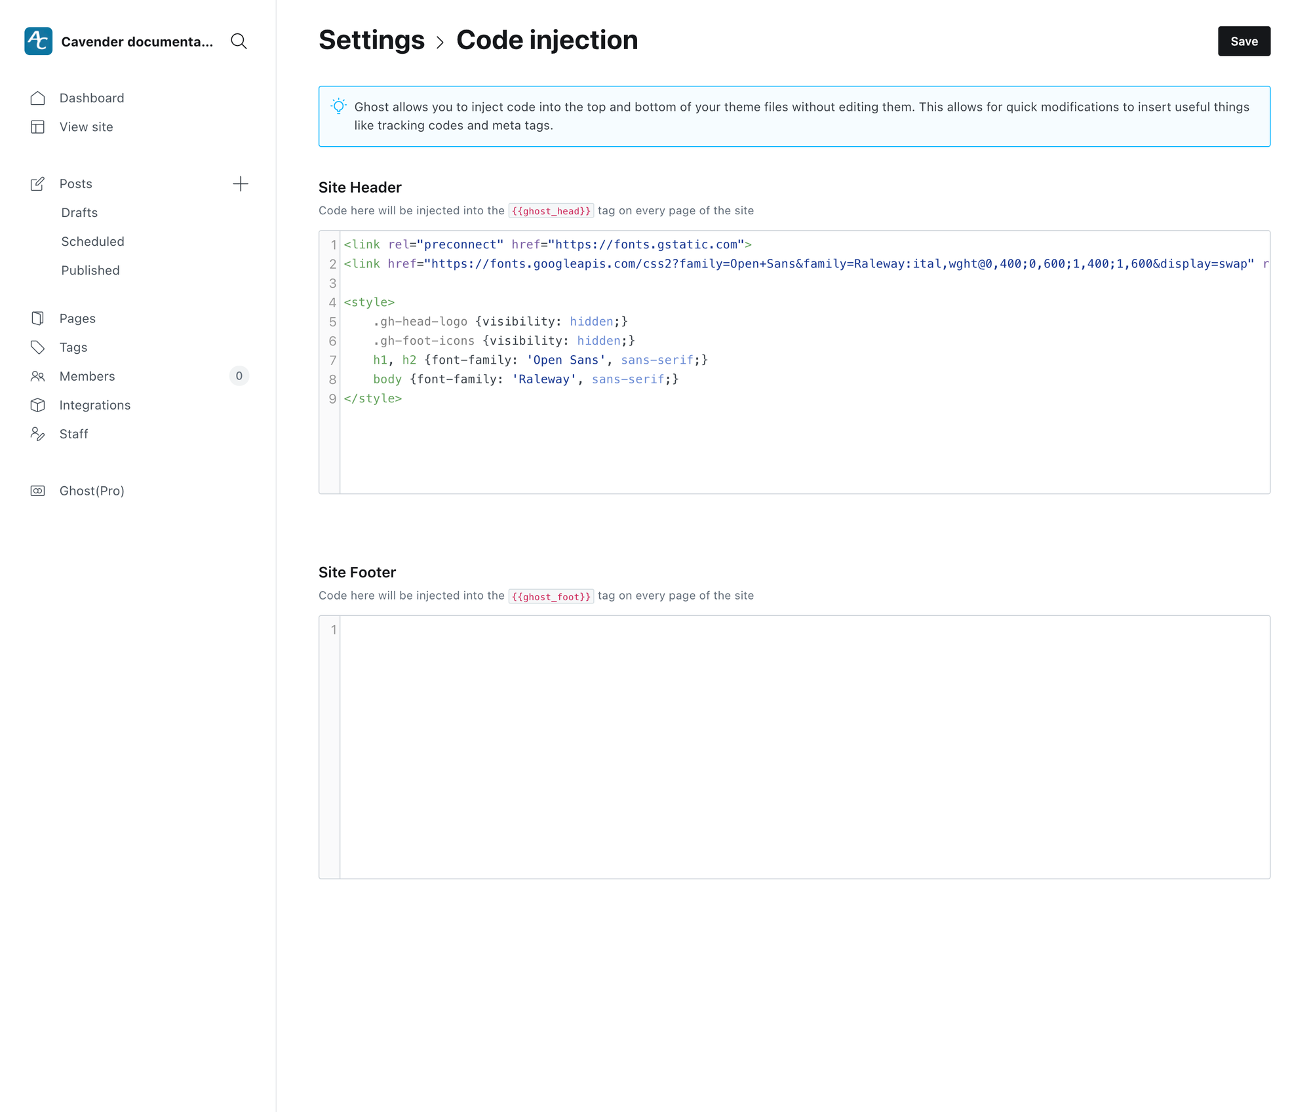Click the body Raleway font rule

pyautogui.click(x=526, y=379)
